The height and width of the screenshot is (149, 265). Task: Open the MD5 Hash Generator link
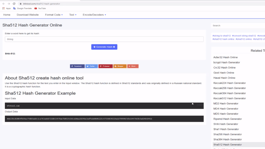[226, 114]
